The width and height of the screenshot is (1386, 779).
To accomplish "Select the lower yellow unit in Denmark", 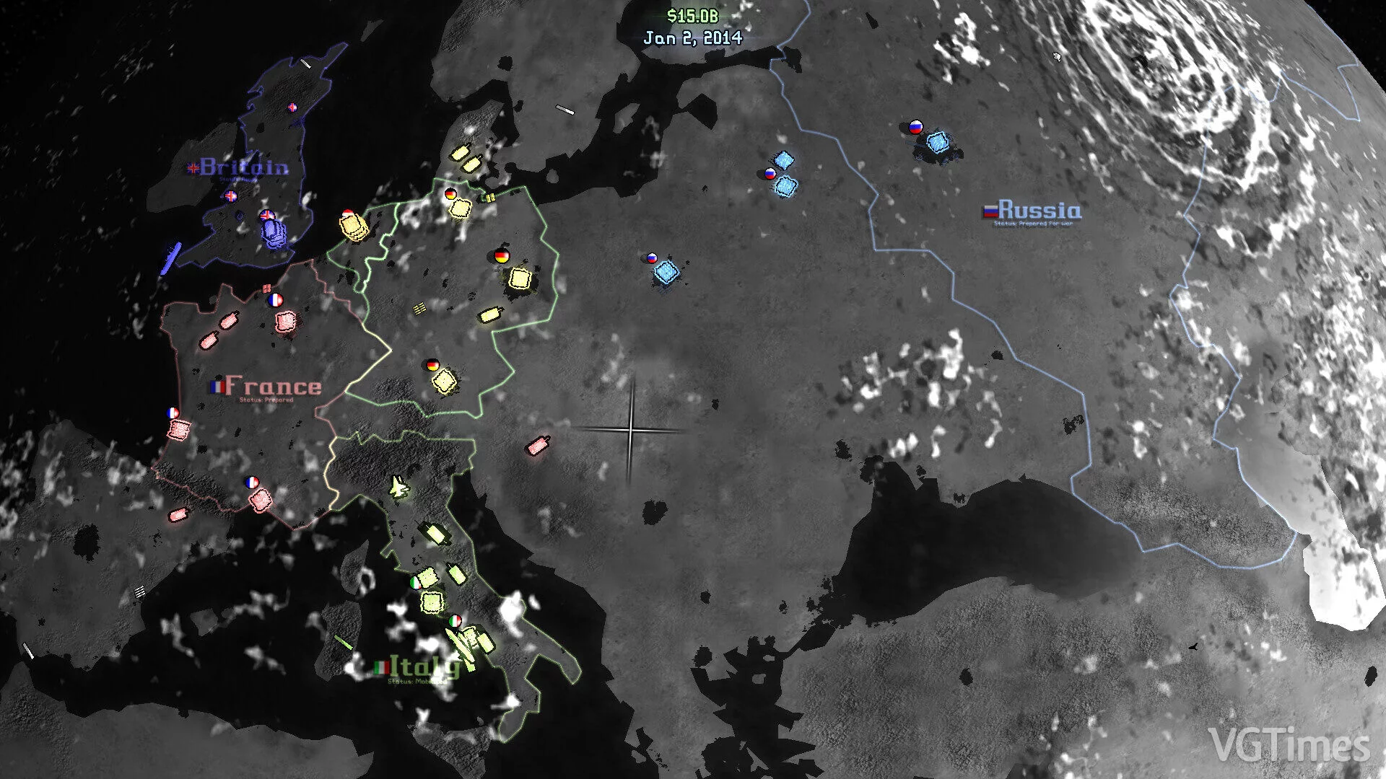I will tap(471, 165).
